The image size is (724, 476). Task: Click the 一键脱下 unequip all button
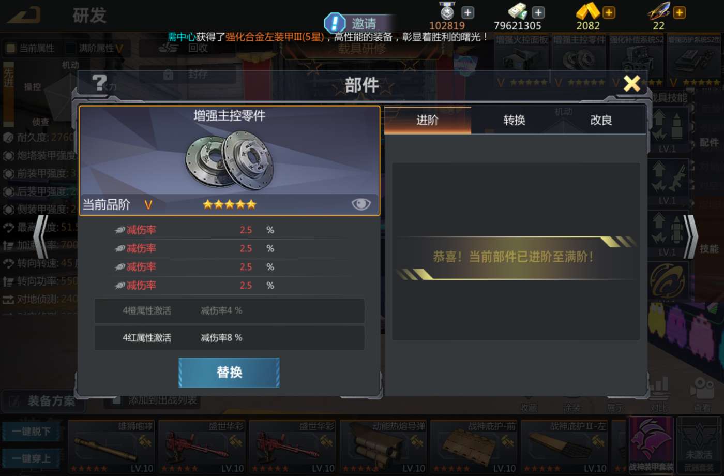coord(32,431)
